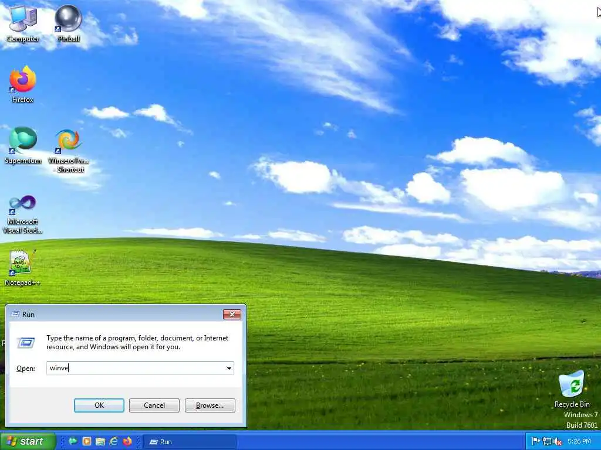Click into the Open text field
Image resolution: width=601 pixels, height=450 pixels.
tap(140, 368)
